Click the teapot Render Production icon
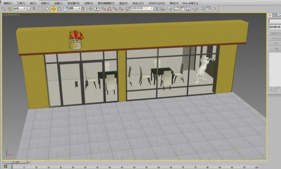 [214, 9]
